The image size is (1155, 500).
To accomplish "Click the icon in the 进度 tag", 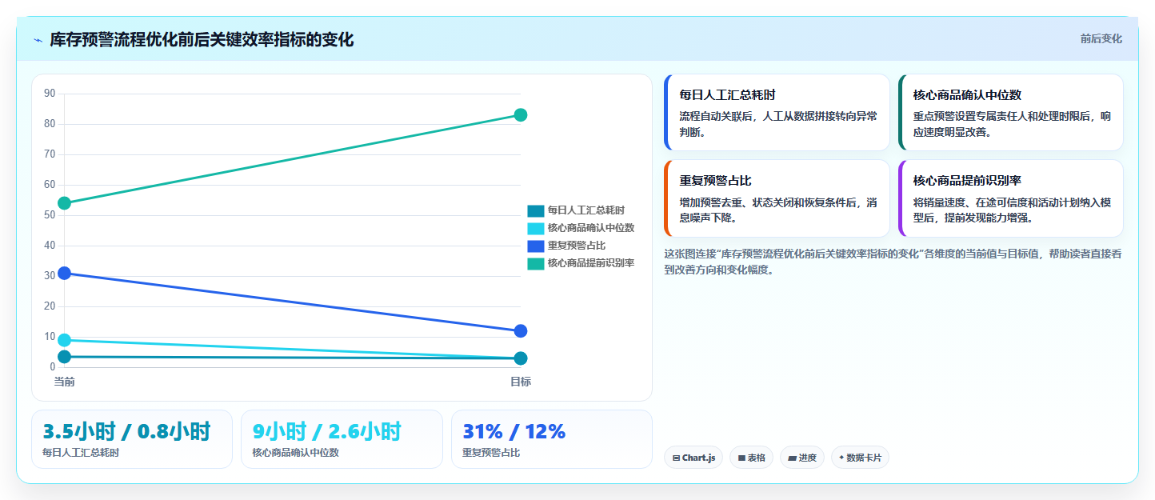I will coord(792,458).
